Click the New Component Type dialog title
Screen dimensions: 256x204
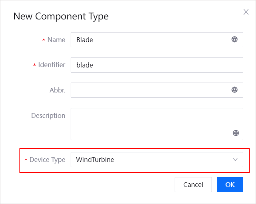tap(61, 16)
